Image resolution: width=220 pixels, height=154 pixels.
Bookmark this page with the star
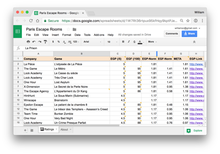pyautogui.click(x=188, y=21)
